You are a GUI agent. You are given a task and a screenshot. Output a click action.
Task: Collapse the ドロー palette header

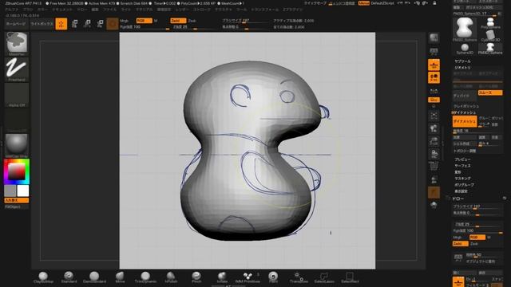click(x=458, y=199)
